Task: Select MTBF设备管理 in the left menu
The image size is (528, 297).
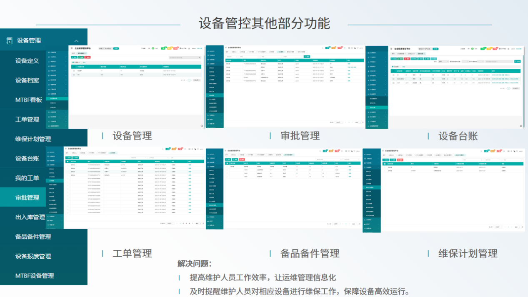Action: (x=35, y=276)
